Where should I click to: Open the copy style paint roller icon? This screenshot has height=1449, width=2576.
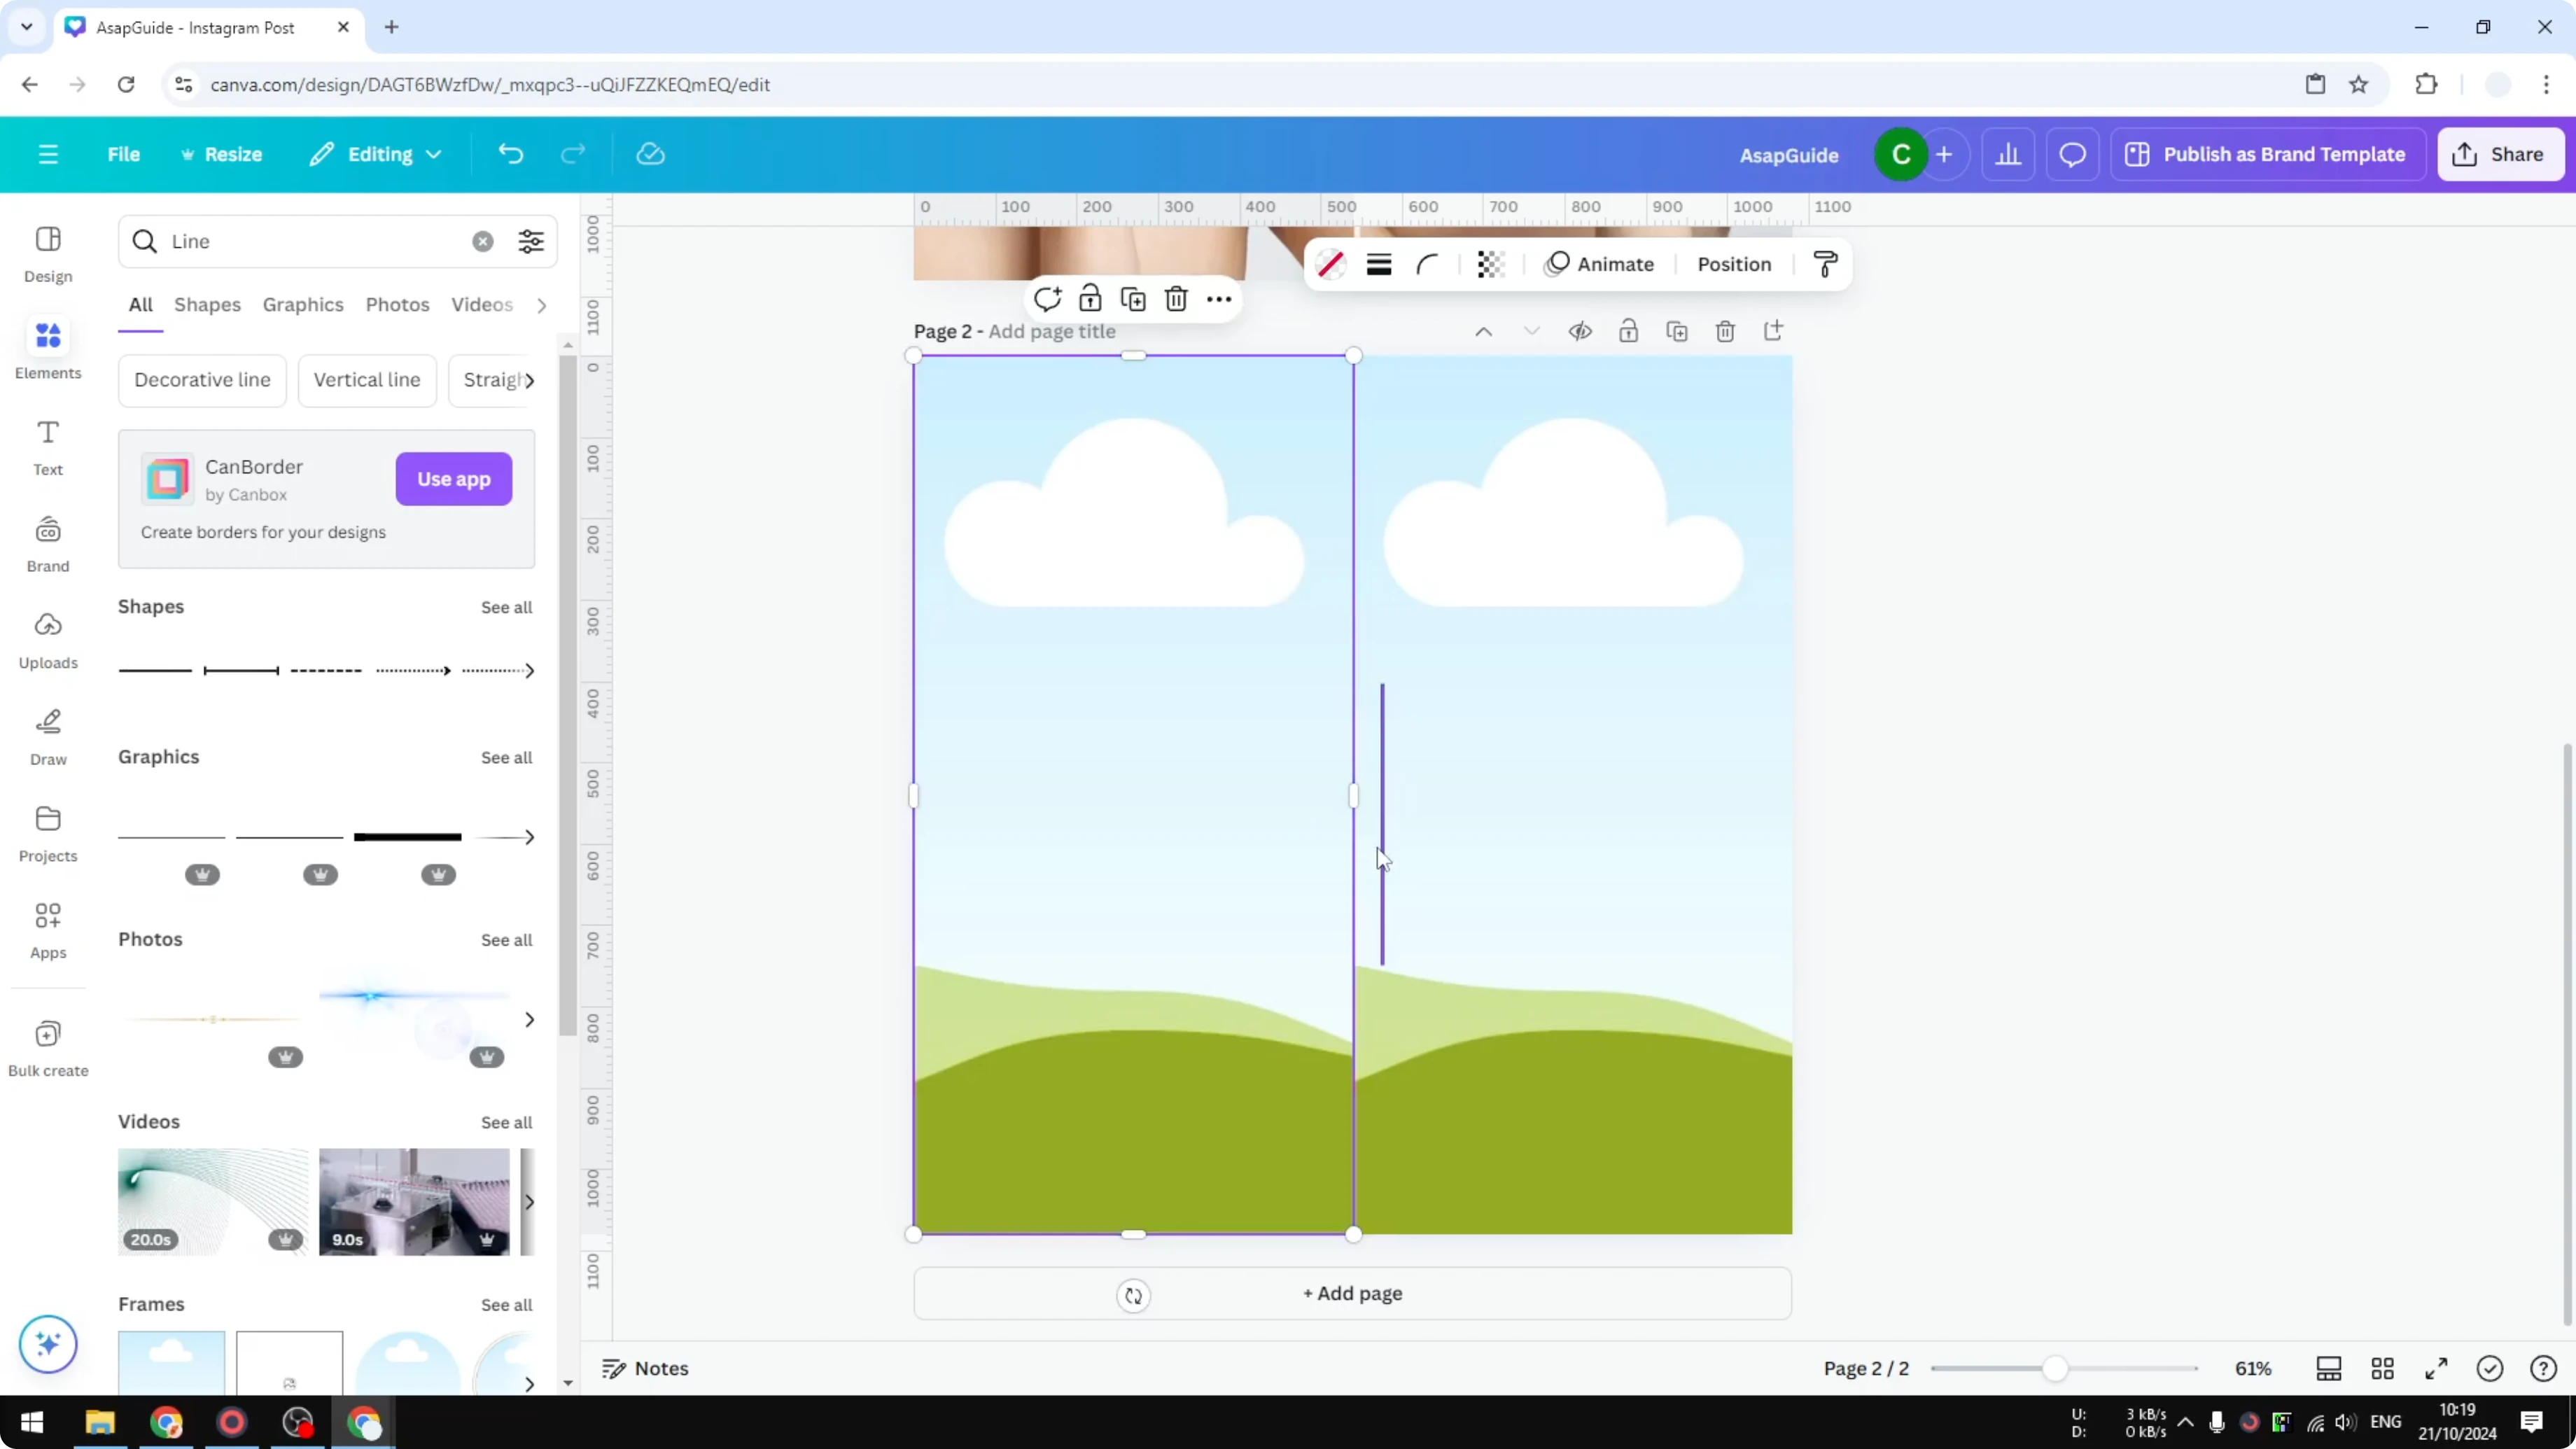1824,264
